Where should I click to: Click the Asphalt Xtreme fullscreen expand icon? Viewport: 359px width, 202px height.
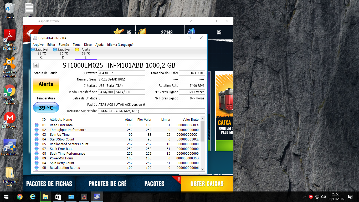click(x=191, y=21)
